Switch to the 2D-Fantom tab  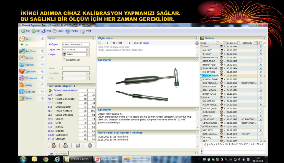(x=61, y=153)
